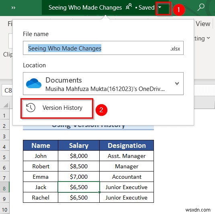Click the Designation header cell
This screenshot has width=215, height=214.
pos(127,145)
